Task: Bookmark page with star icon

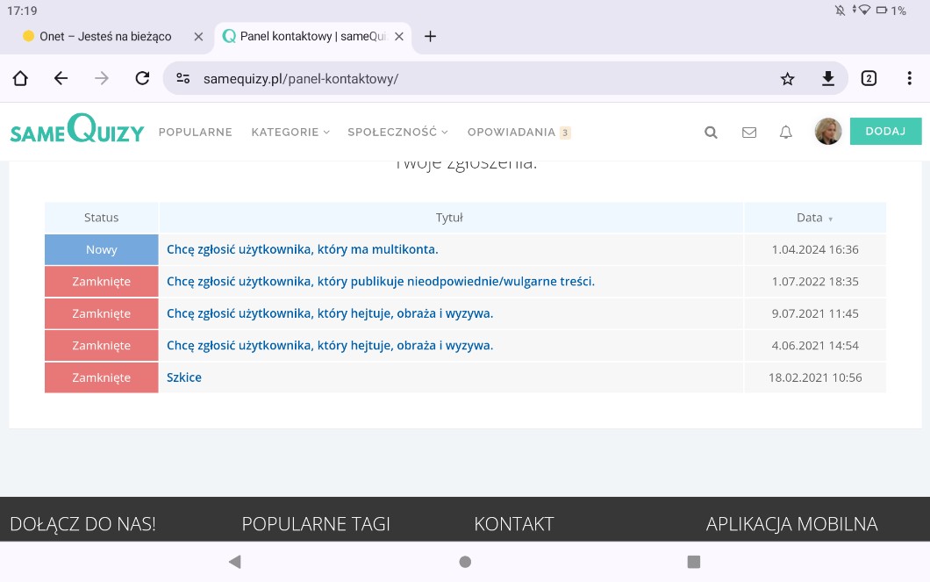Action: coord(787,78)
